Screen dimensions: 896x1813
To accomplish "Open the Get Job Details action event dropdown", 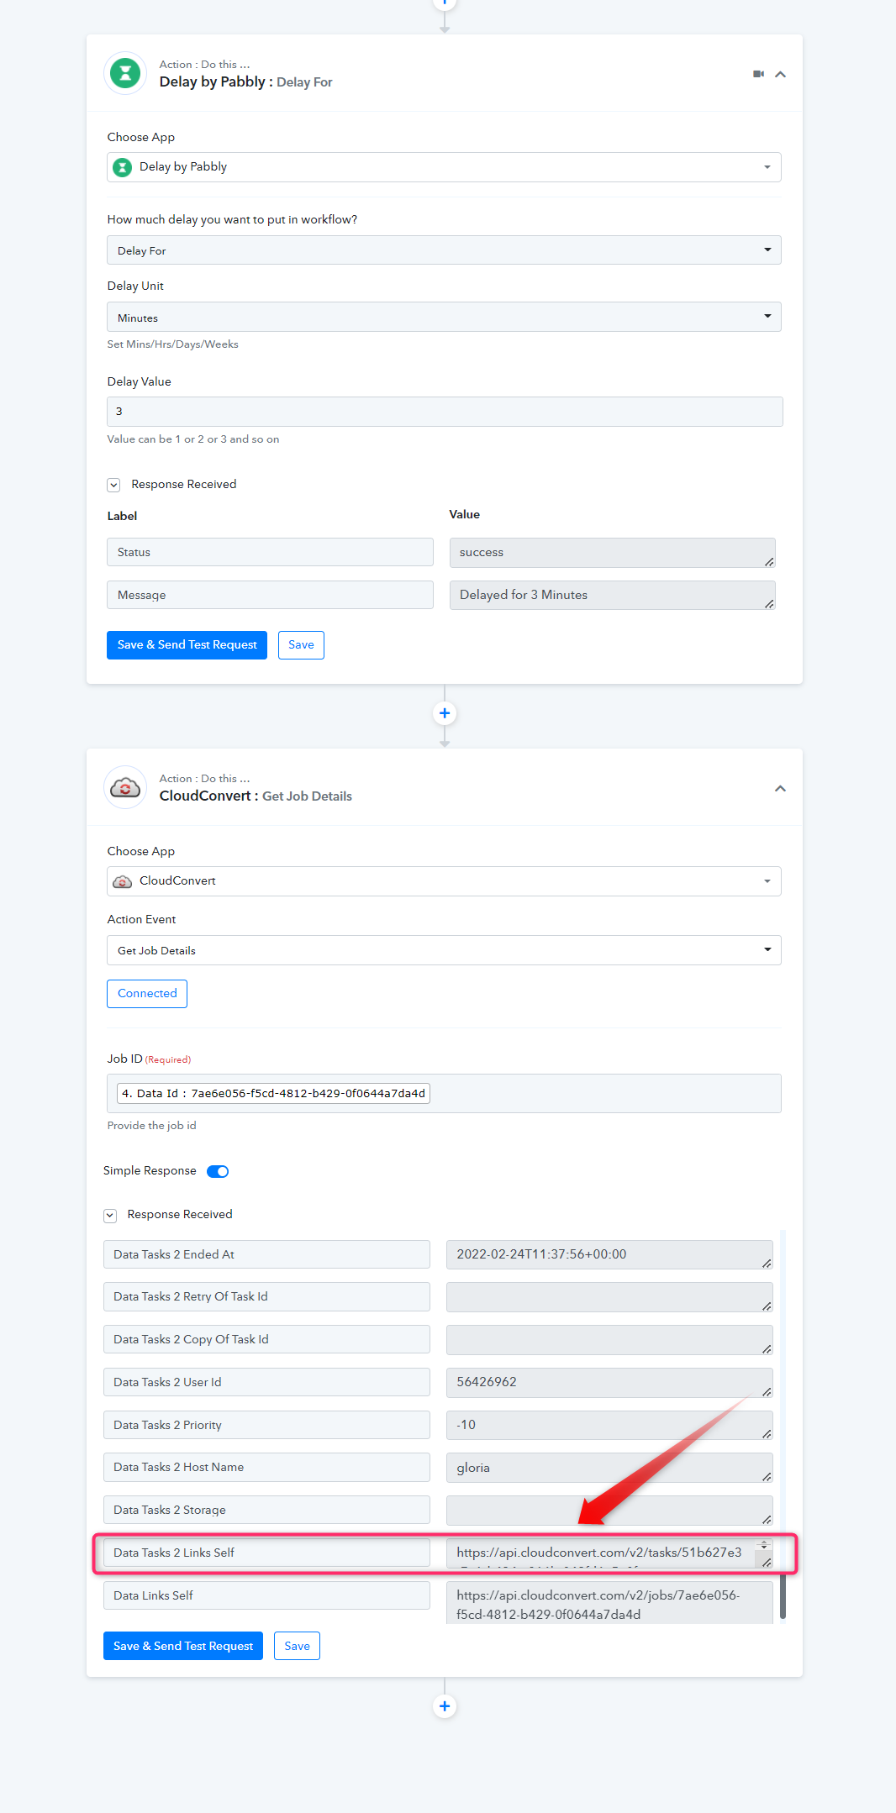I will 444,950.
